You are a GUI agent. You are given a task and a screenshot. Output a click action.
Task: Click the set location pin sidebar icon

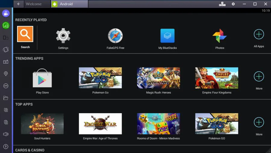6,74
